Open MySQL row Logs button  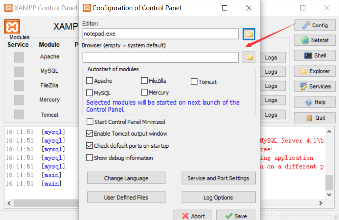point(273,72)
